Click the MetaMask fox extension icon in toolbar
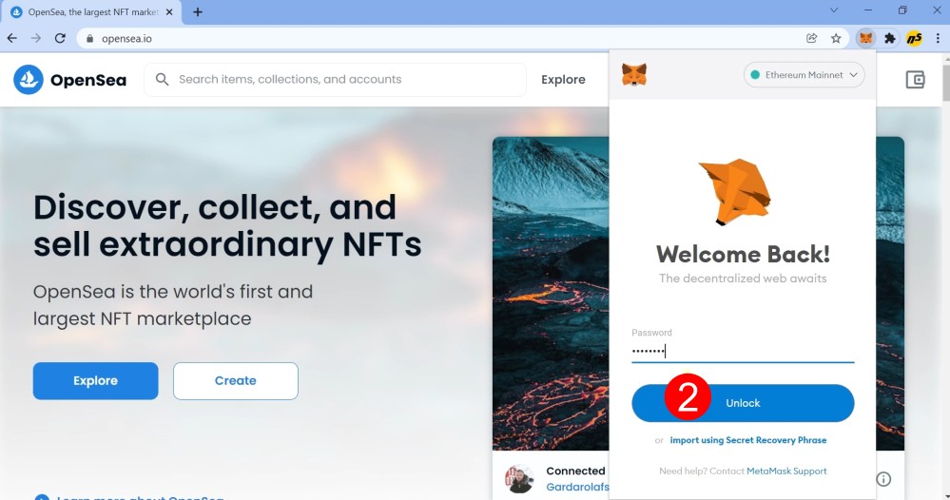This screenshot has height=500, width=950. point(865,38)
